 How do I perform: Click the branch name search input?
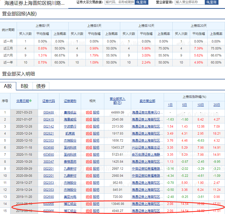point(190,2)
